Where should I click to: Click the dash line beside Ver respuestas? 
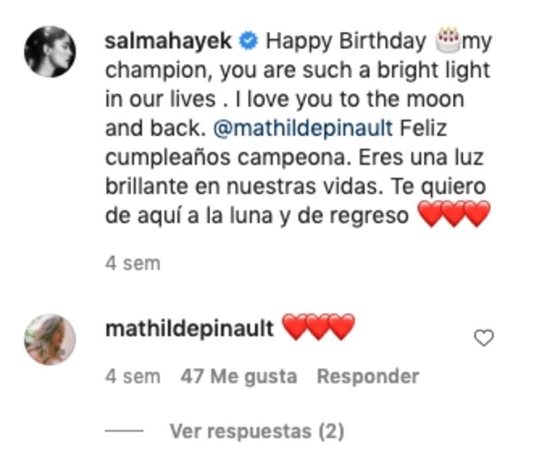tap(124, 431)
